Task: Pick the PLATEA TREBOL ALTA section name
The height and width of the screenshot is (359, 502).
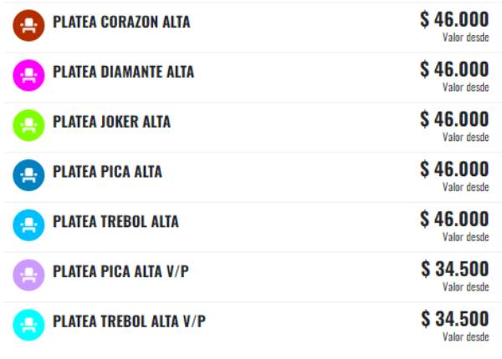Action: (x=115, y=222)
